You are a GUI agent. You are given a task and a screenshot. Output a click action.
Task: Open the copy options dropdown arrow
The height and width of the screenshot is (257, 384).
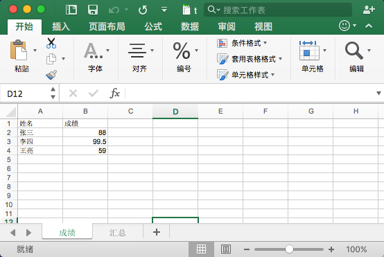pos(64,59)
